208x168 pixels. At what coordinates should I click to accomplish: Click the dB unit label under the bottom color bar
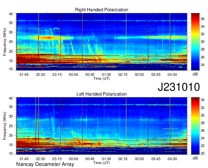click(195, 158)
